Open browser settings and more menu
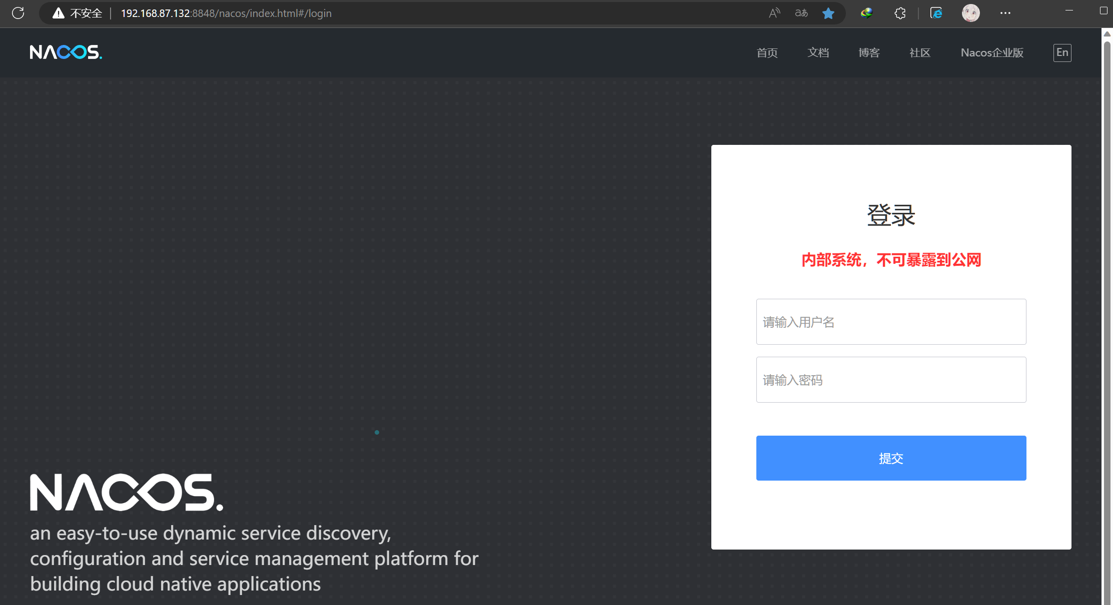The image size is (1113, 605). (x=1005, y=13)
